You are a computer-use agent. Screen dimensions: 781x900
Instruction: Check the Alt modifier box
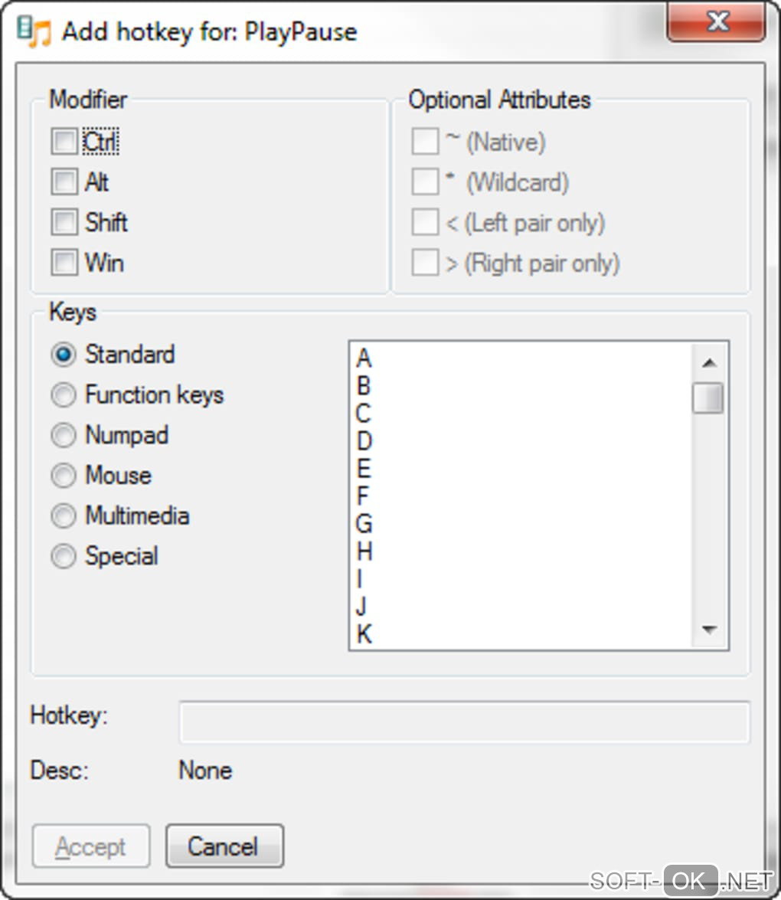coord(64,182)
